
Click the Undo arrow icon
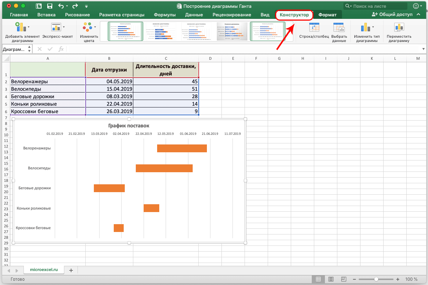tap(61, 6)
